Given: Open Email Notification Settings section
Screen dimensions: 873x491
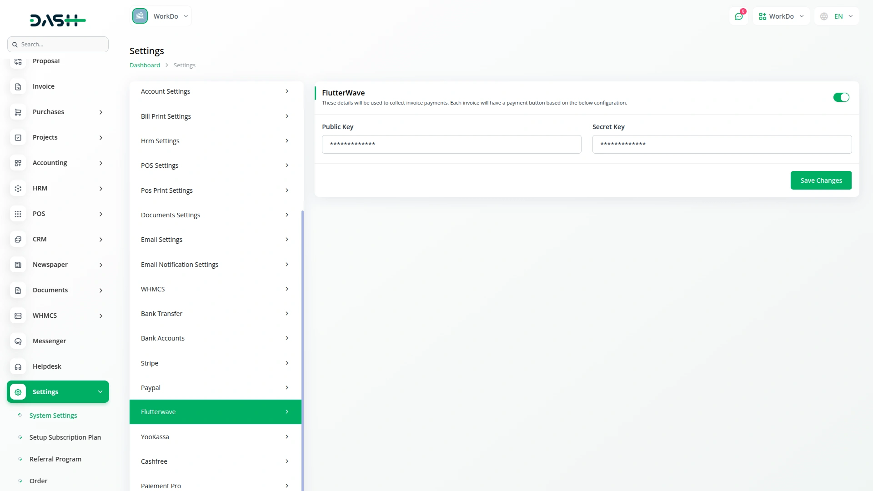Looking at the screenshot, I should click(215, 264).
